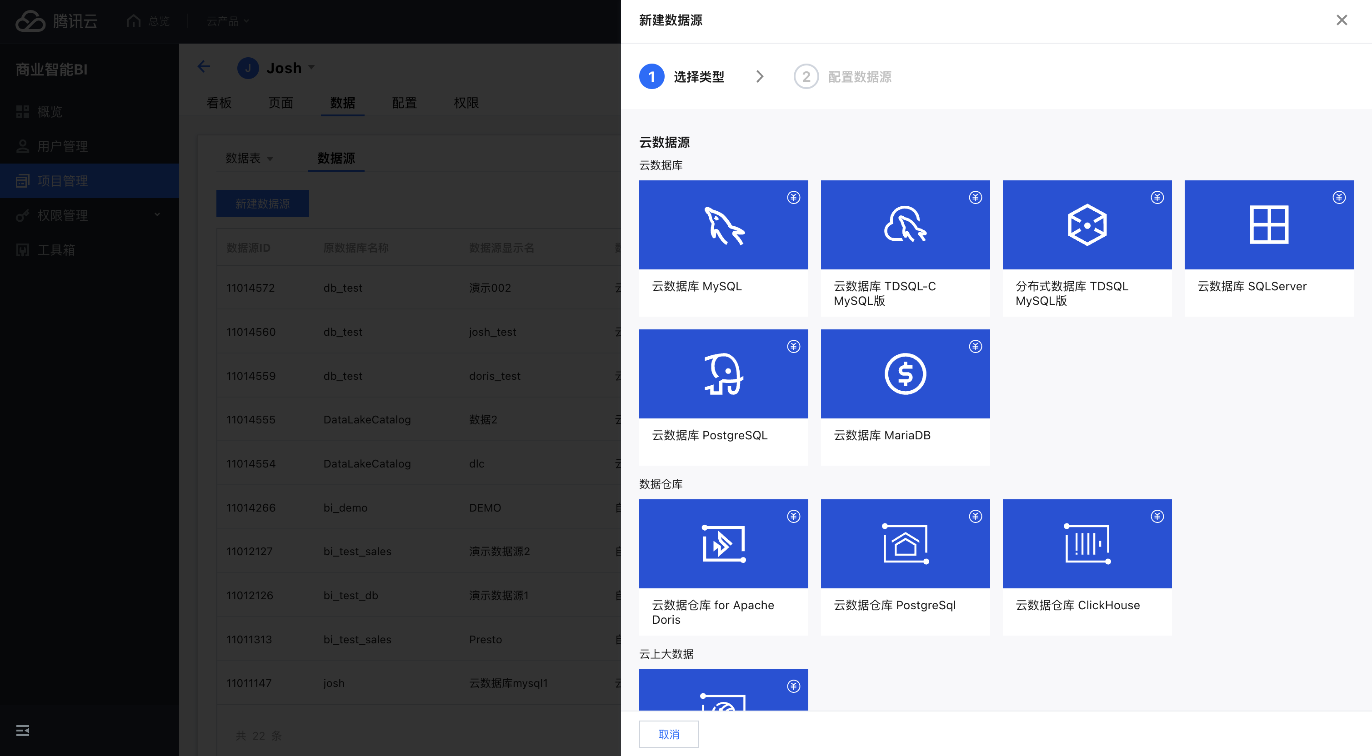Pick the distributed TDSQL MySQL cube icon

[1087, 225]
